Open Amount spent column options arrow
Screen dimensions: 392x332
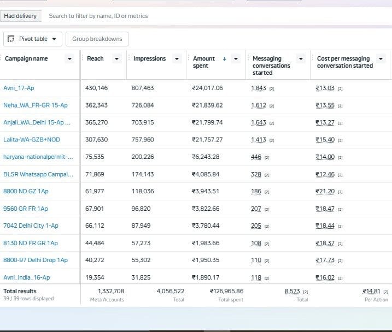[x=236, y=59]
